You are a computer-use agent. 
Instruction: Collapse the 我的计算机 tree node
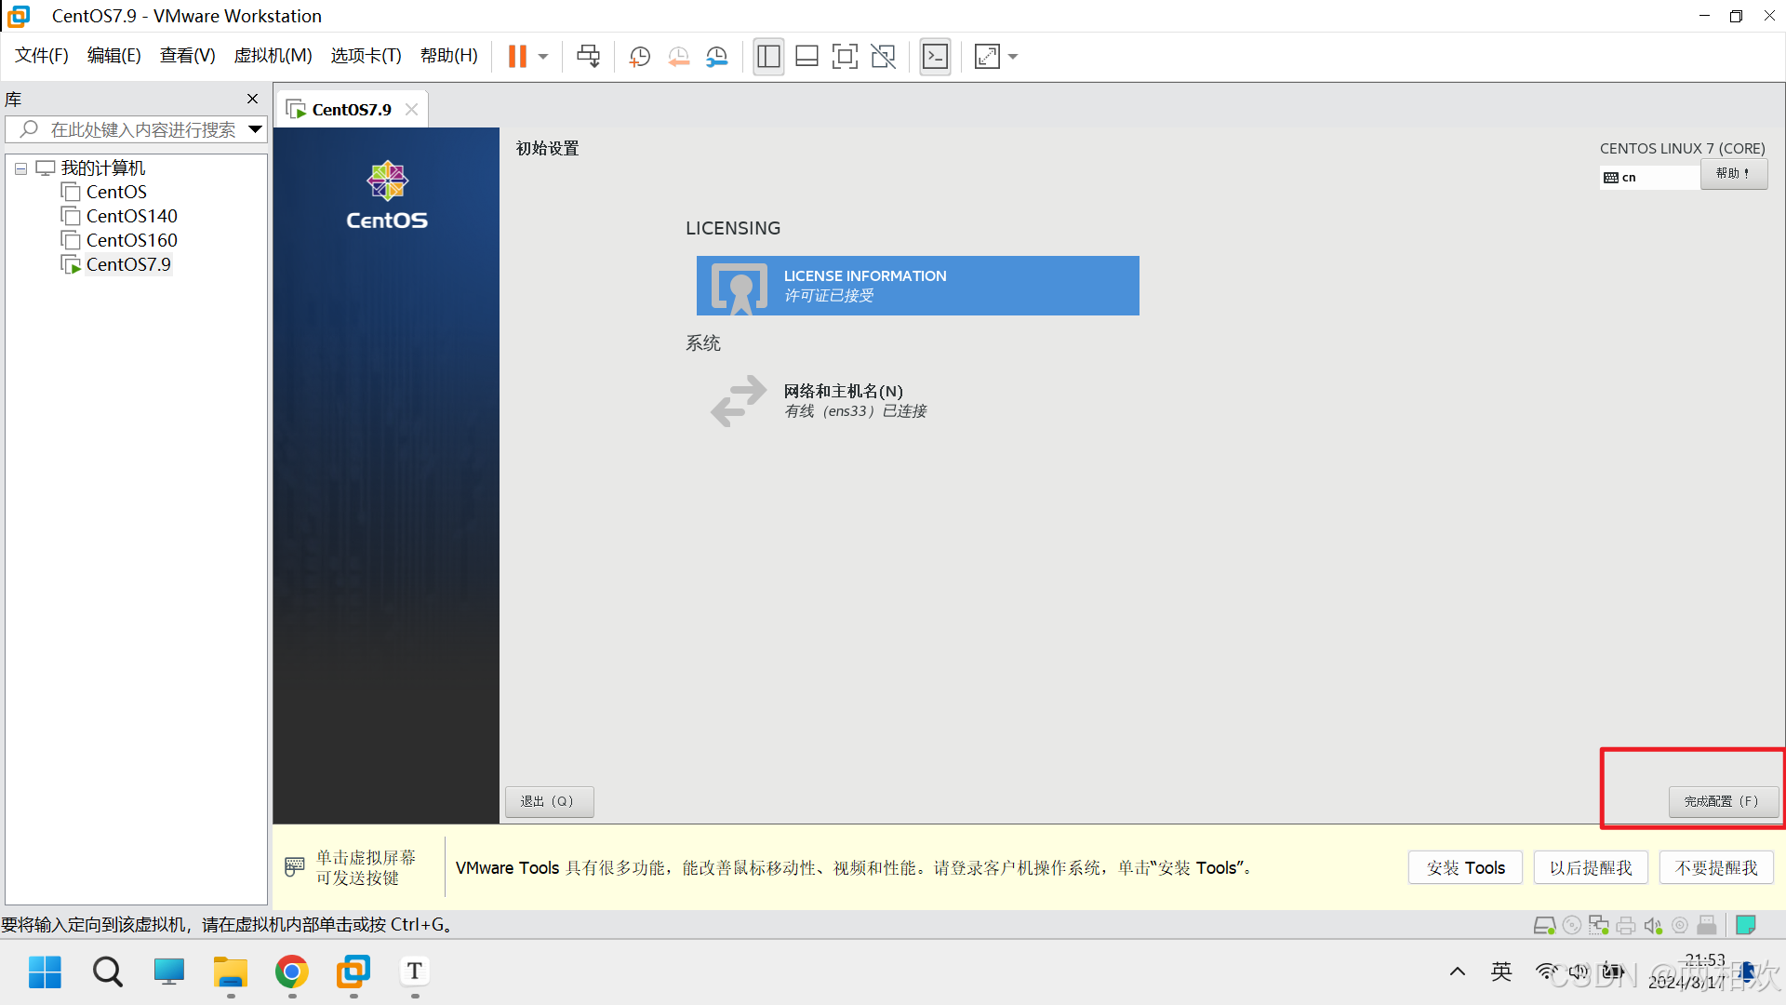point(20,168)
